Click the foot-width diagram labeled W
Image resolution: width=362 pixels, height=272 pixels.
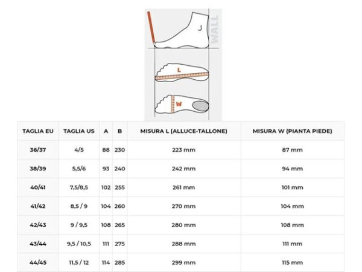pyautogui.click(x=181, y=104)
